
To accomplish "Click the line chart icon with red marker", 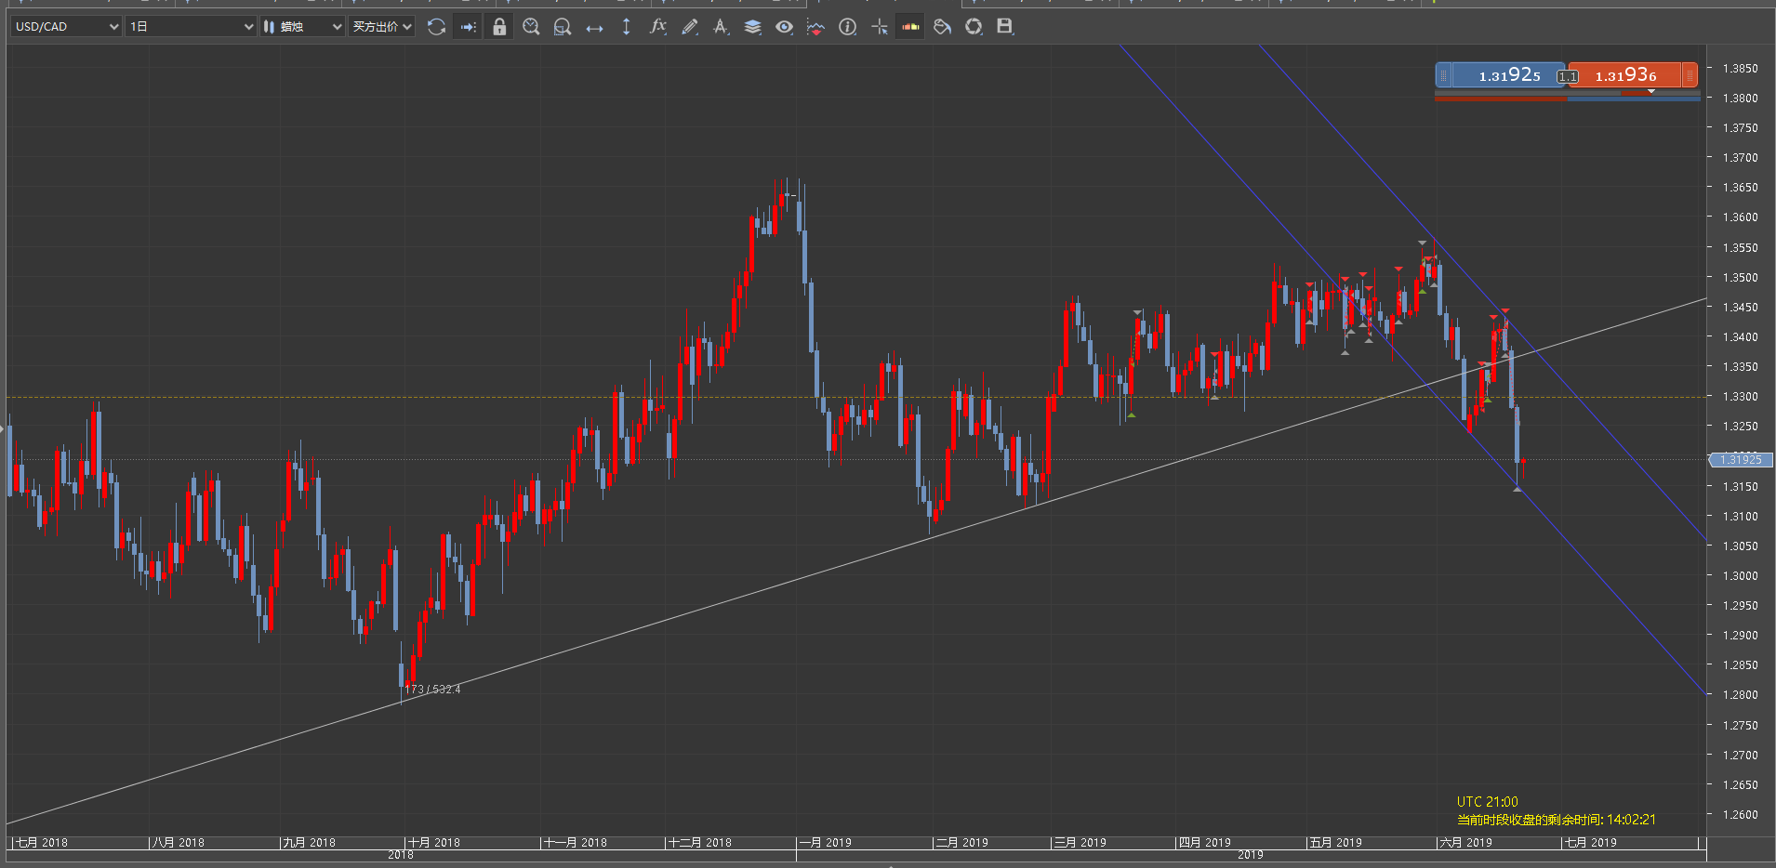I will (x=816, y=27).
